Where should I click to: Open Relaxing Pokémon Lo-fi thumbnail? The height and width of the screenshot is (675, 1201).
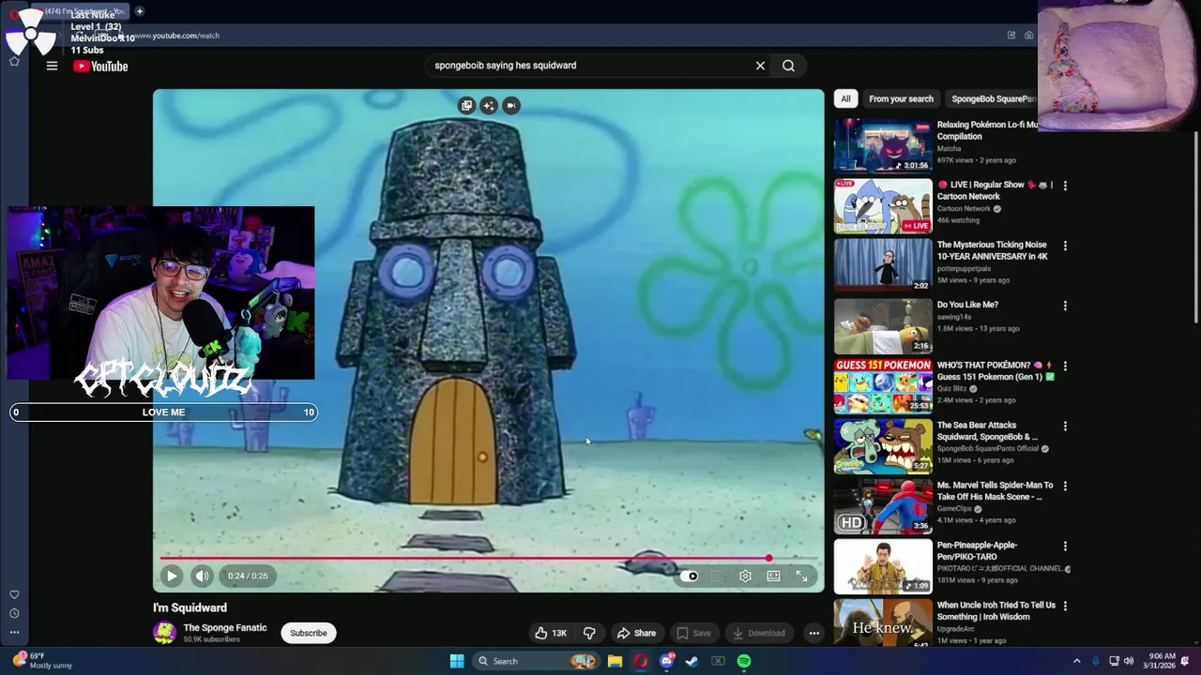click(x=883, y=145)
